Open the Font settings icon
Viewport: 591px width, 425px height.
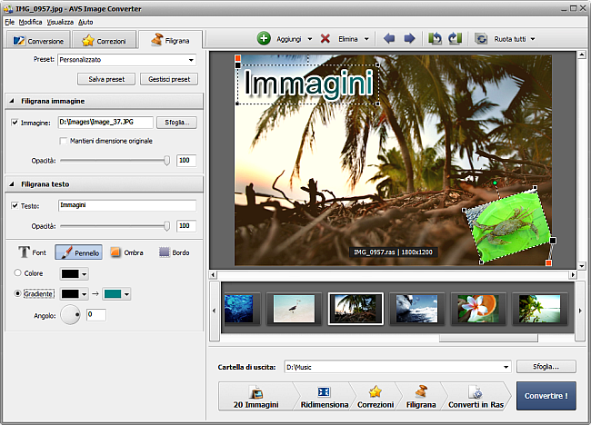pyautogui.click(x=25, y=252)
